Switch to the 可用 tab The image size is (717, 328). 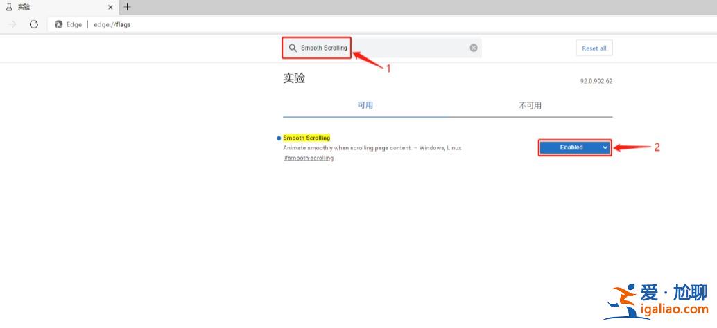365,105
